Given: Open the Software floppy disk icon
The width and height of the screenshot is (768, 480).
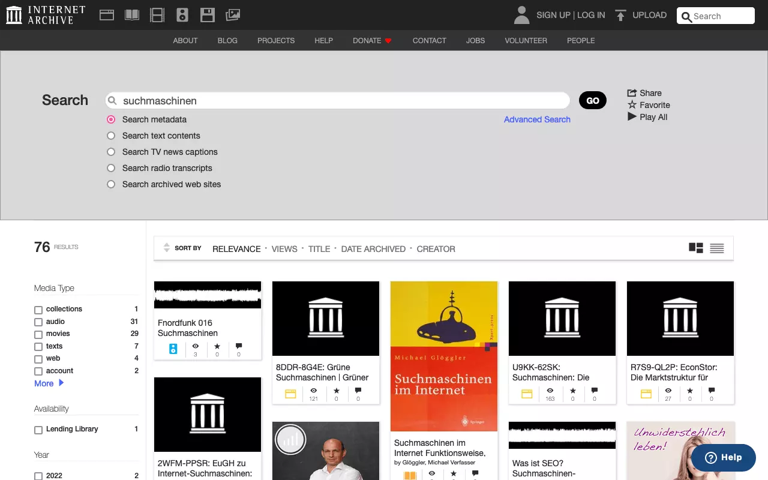Looking at the screenshot, I should (x=208, y=15).
